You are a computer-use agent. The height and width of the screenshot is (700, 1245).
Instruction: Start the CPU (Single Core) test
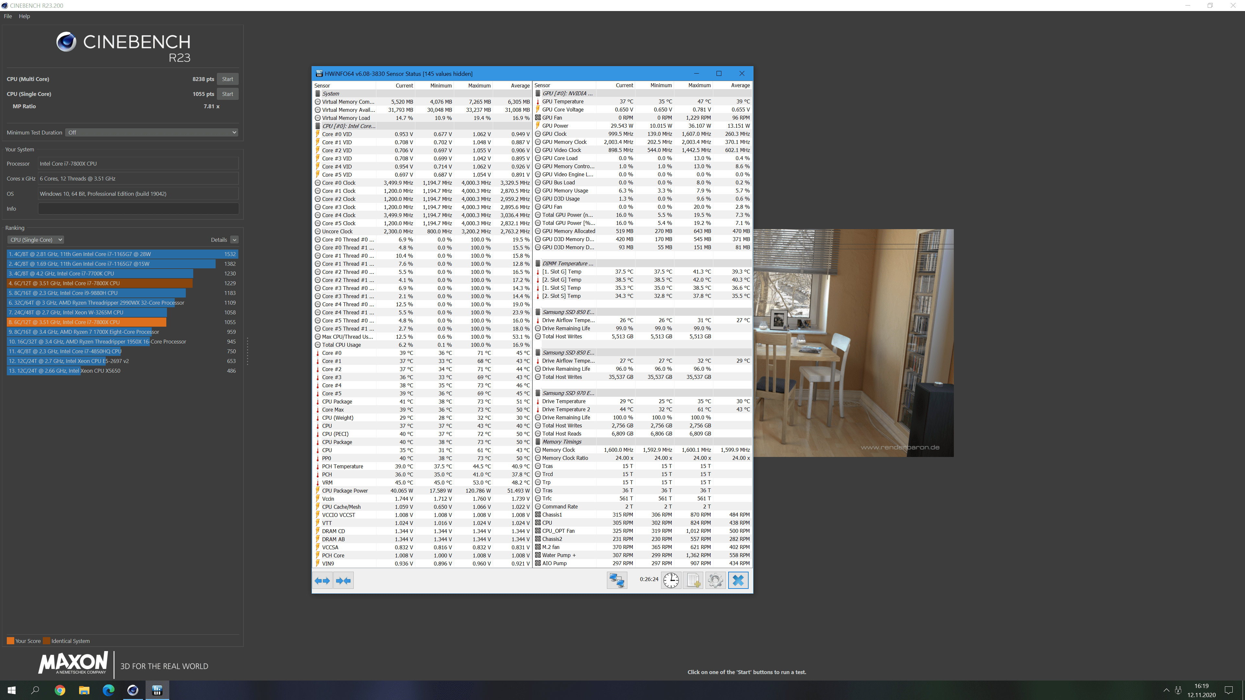pos(227,94)
